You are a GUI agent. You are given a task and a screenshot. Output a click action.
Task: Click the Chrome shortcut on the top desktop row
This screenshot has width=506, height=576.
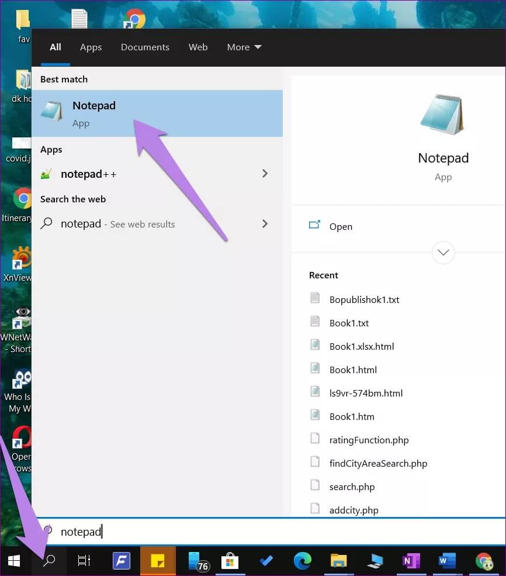[x=134, y=19]
